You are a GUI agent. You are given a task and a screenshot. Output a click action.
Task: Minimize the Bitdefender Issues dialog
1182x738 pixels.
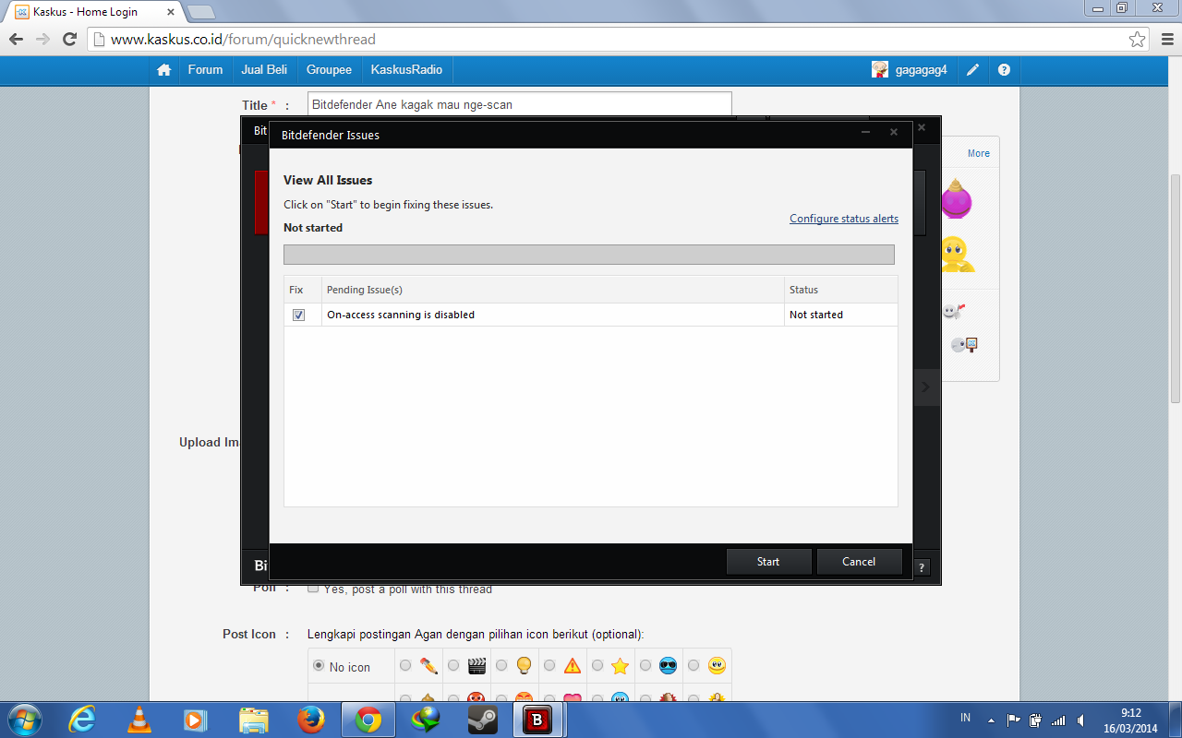pos(866,134)
